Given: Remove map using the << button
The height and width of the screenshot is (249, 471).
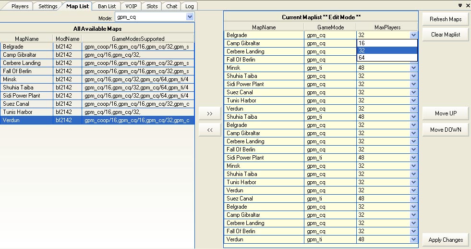Looking at the screenshot, I should tap(210, 130).
